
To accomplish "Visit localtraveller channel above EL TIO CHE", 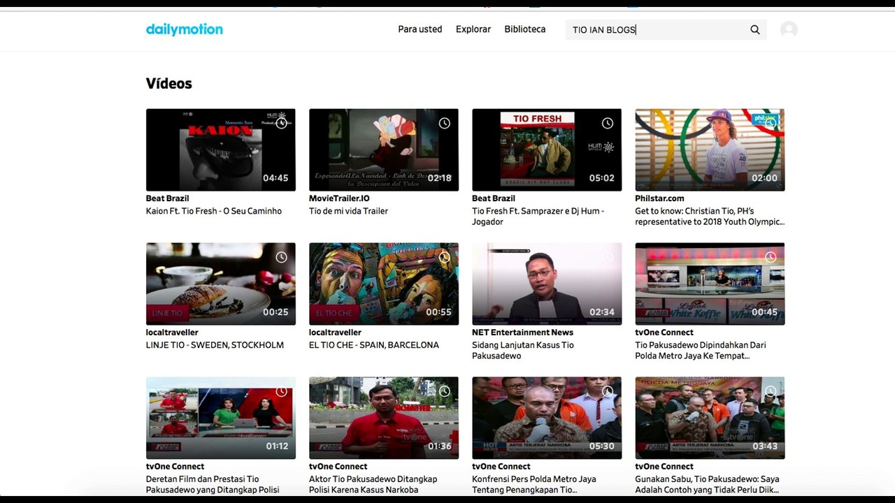I will (335, 333).
